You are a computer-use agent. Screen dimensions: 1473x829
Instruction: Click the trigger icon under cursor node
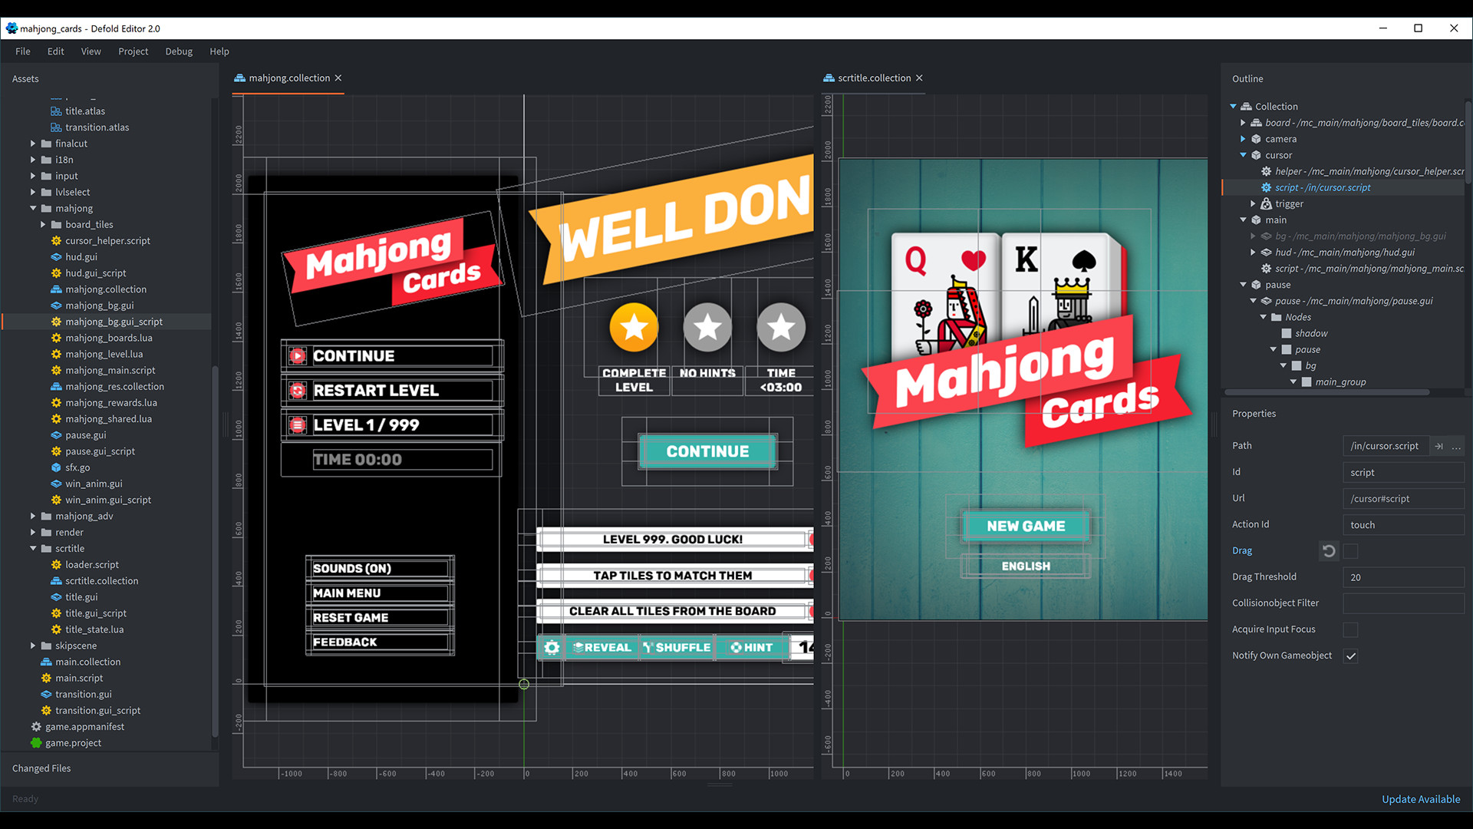[1267, 203]
